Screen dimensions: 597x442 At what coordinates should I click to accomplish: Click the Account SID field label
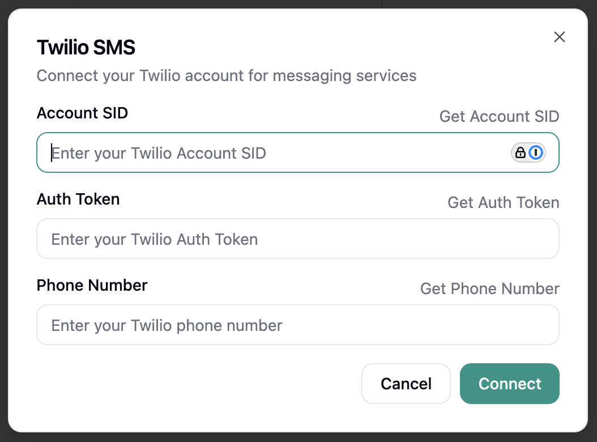[x=82, y=113]
